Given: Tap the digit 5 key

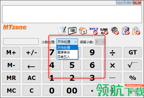Looking at the screenshot, I should [x=72, y=65].
